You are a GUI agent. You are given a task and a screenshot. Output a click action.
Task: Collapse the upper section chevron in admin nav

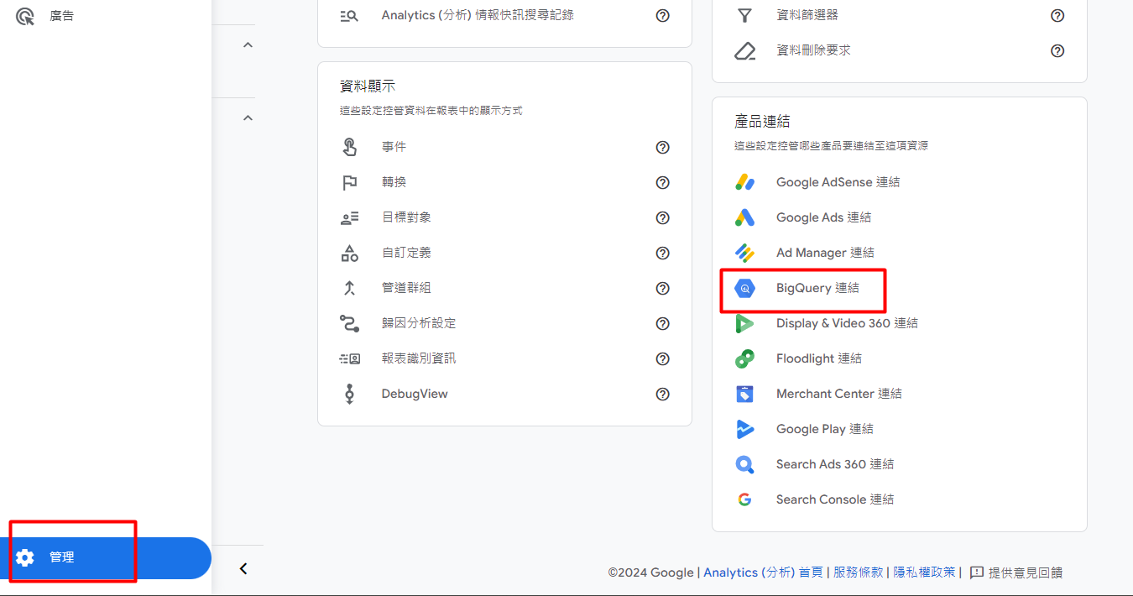point(248,44)
